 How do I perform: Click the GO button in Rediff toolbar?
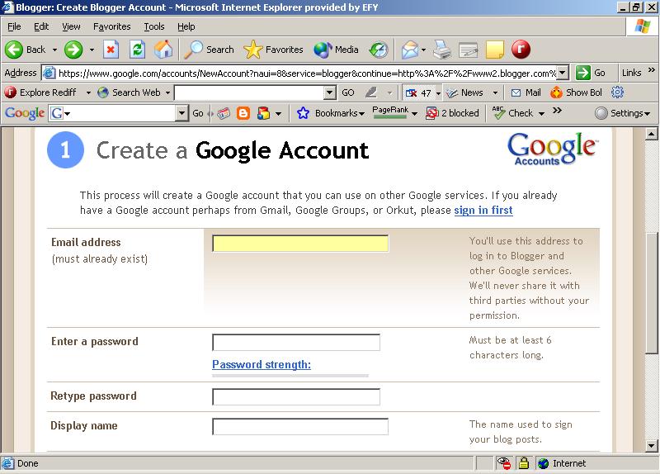click(x=347, y=92)
